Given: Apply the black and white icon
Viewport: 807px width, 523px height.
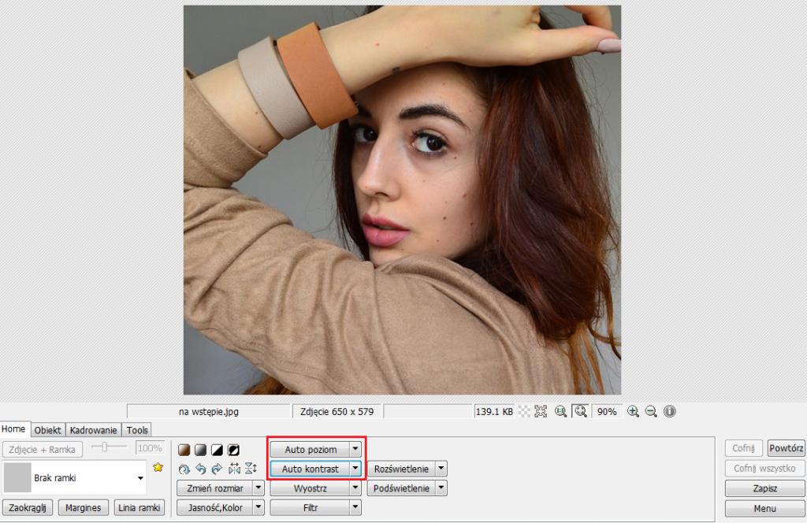Looking at the screenshot, I should click(217, 450).
